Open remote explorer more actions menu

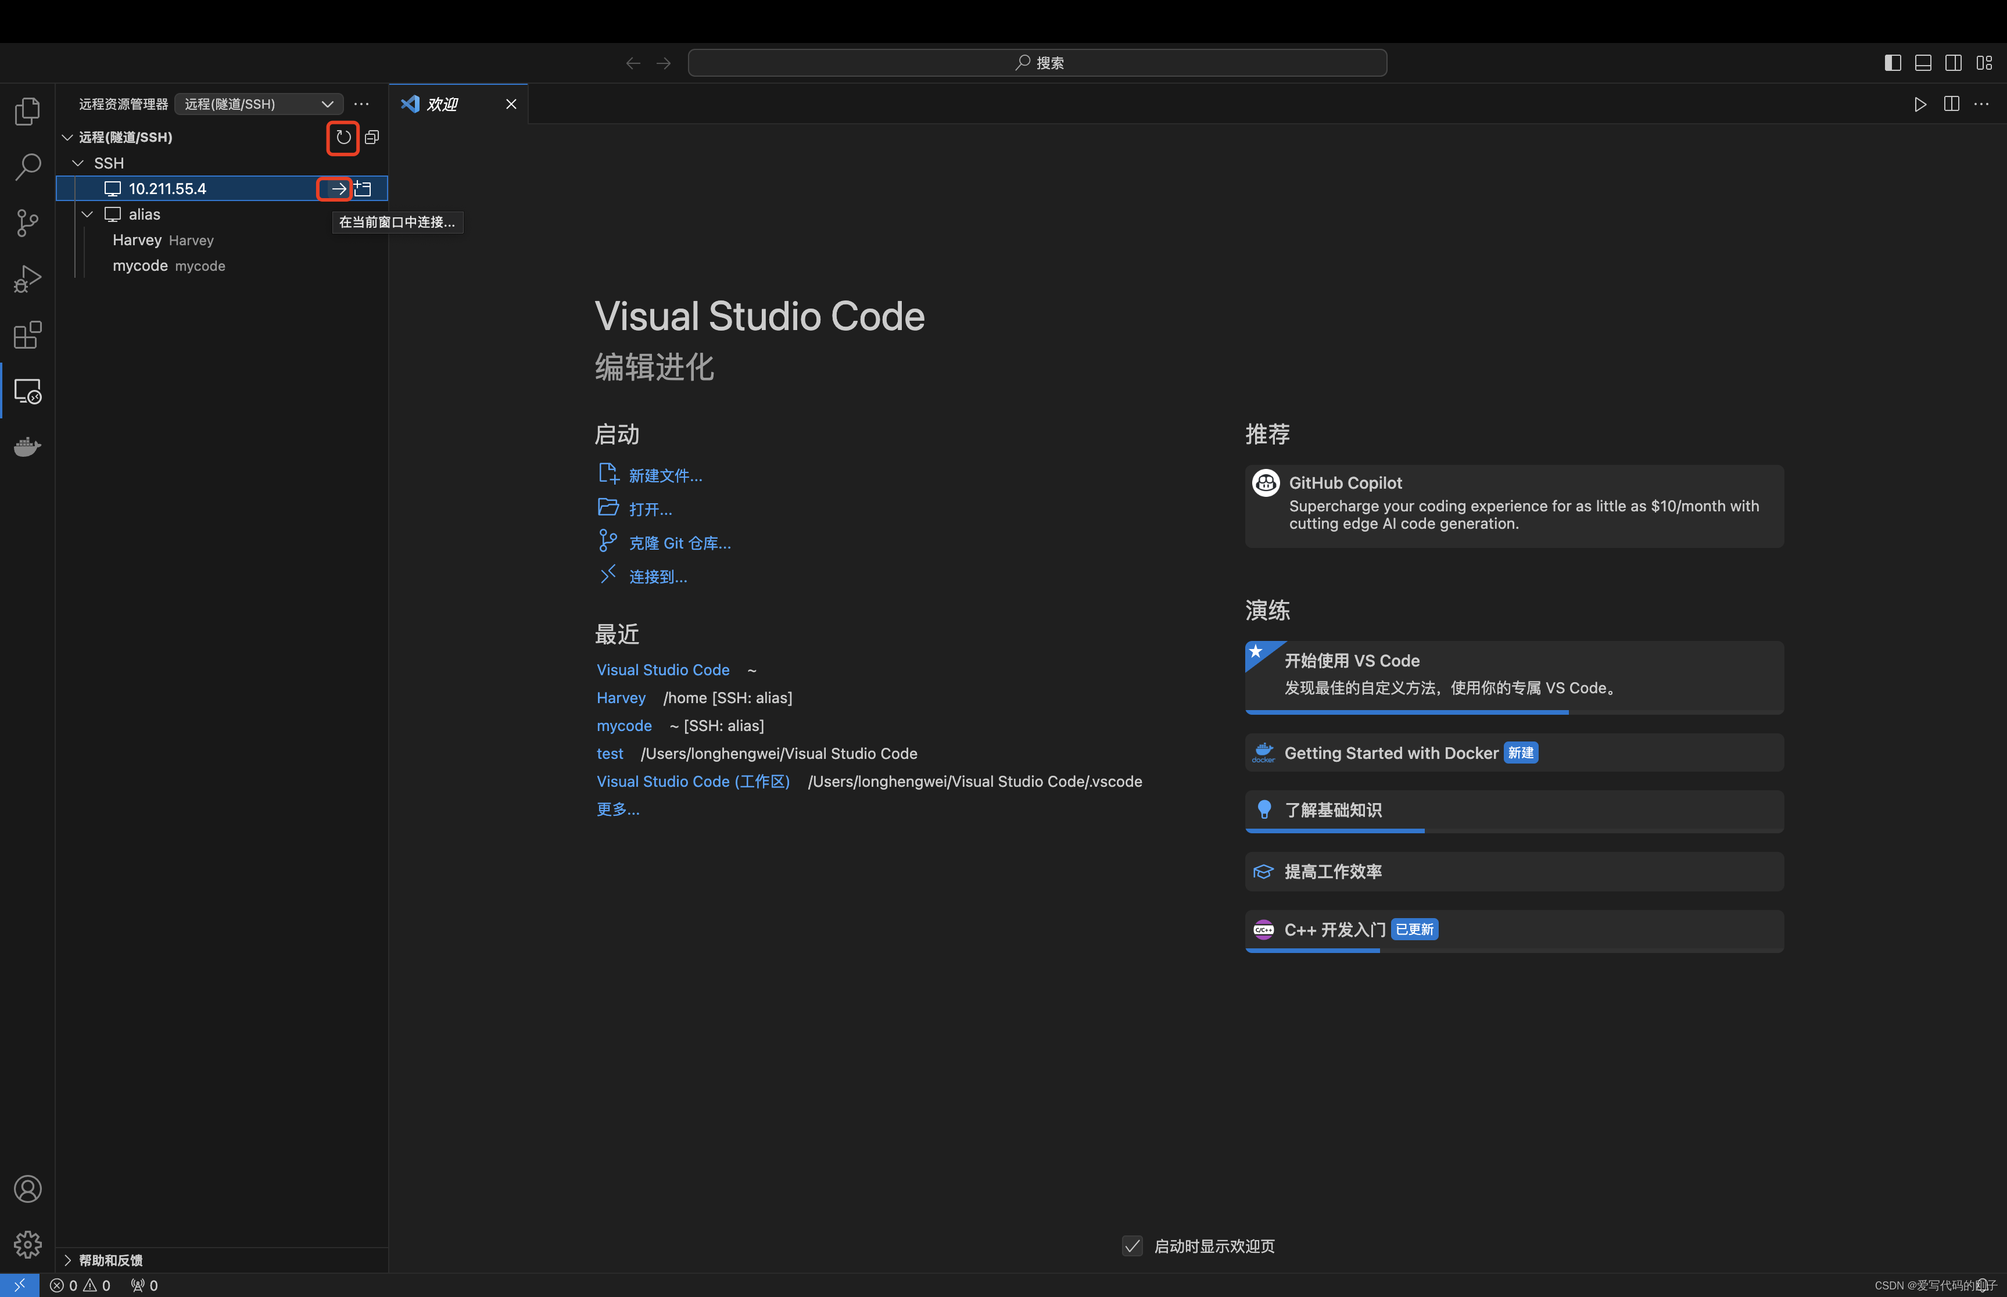point(361,103)
